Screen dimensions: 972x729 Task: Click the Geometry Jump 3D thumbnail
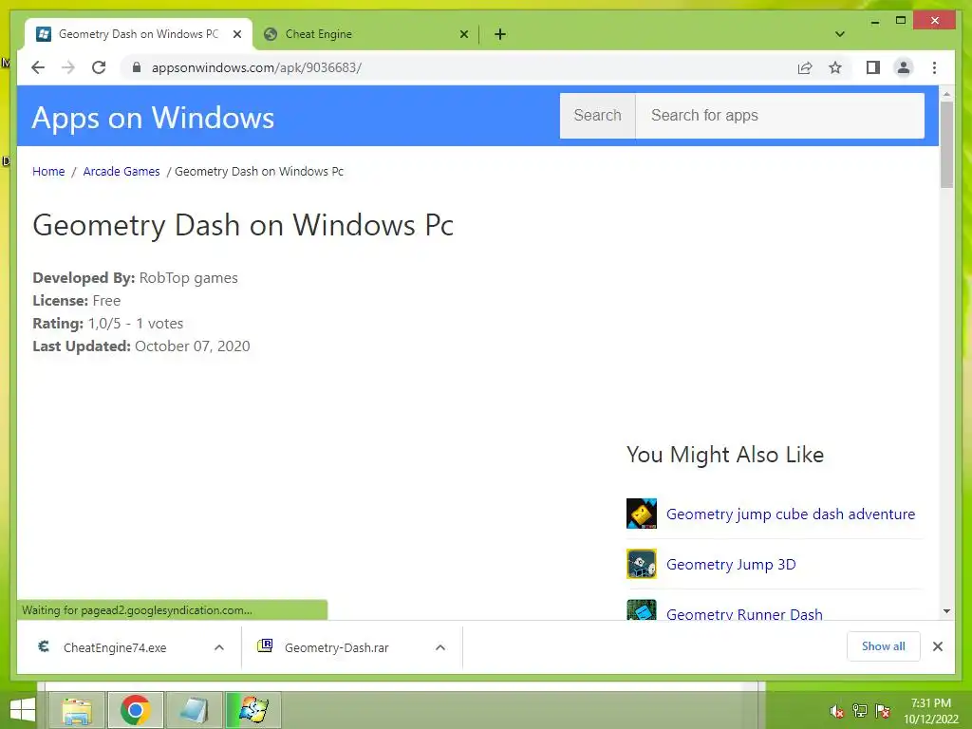tap(641, 564)
